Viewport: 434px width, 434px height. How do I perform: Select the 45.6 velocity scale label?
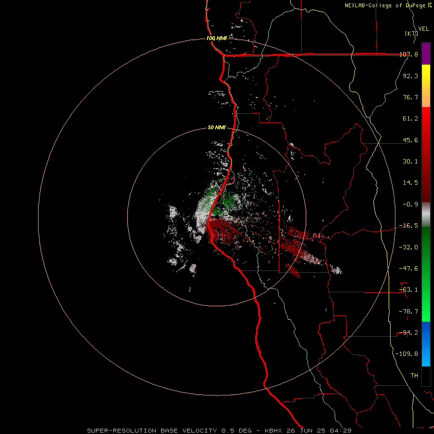tap(410, 140)
